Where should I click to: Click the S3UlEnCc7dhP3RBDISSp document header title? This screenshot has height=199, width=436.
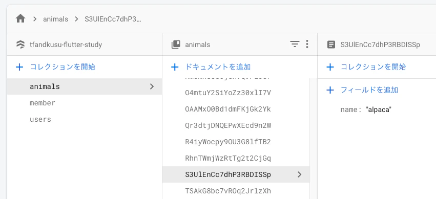pos(380,45)
